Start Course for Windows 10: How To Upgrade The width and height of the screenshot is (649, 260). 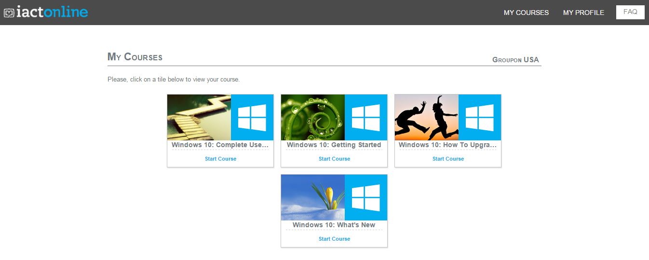(448, 159)
